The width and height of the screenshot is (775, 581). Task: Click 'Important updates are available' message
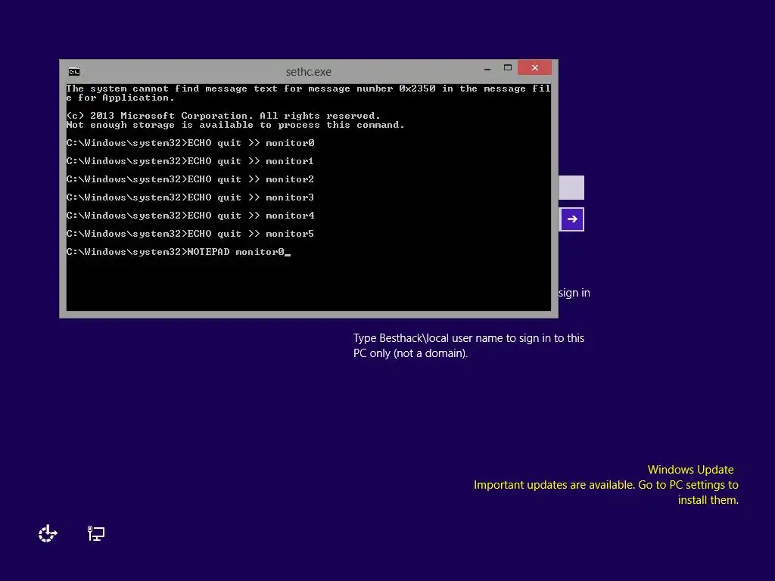(x=606, y=492)
